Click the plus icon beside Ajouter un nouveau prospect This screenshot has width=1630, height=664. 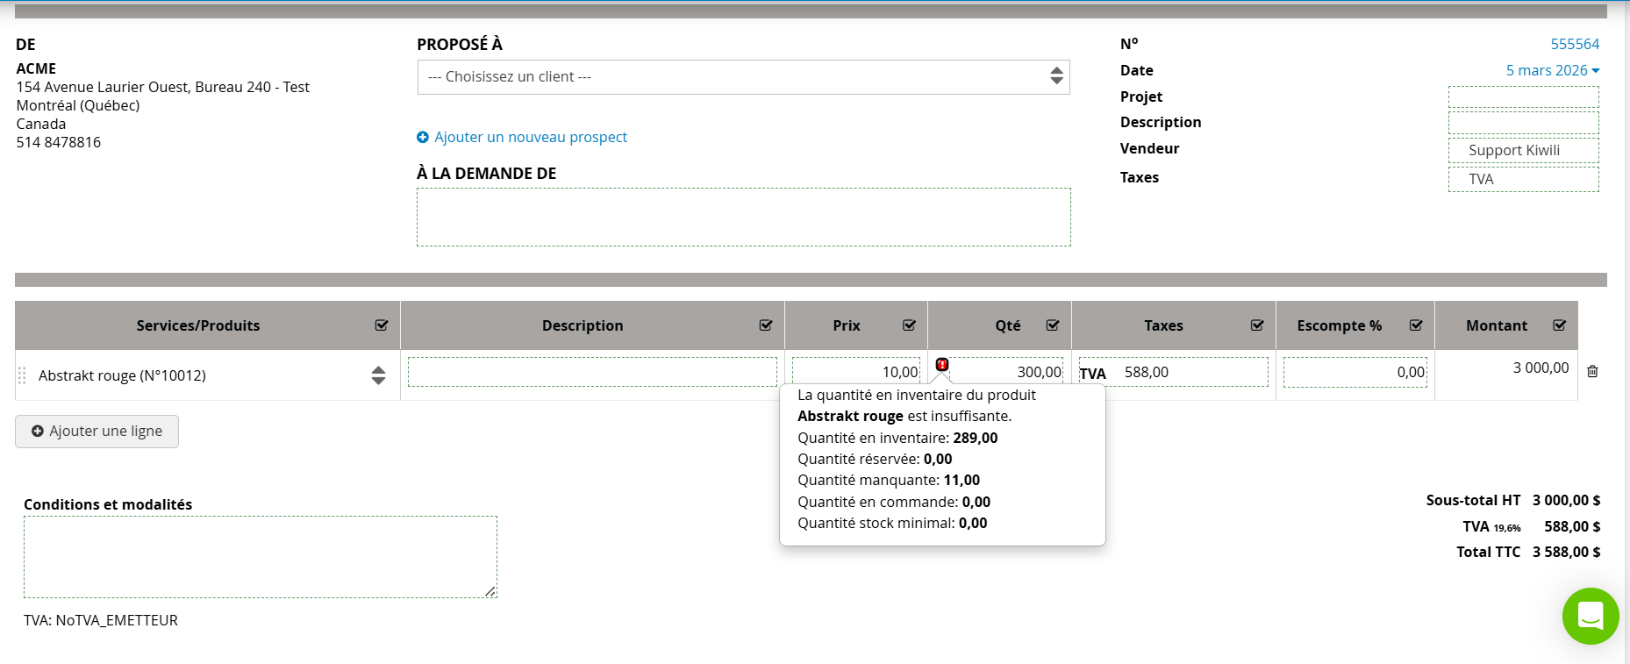(423, 138)
